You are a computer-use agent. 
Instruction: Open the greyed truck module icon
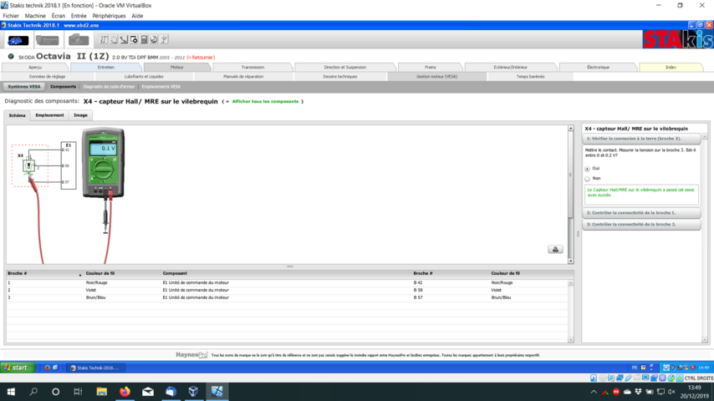click(x=79, y=40)
